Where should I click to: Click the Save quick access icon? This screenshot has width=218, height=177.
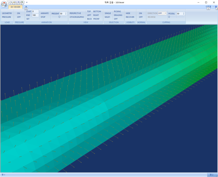(x=18, y=3)
